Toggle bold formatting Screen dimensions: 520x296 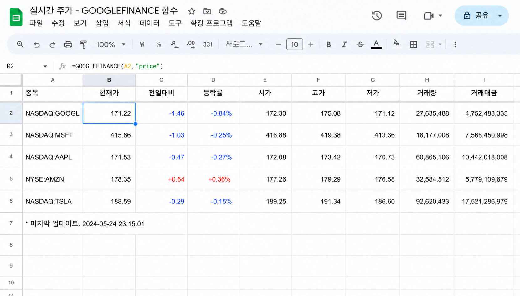pyautogui.click(x=328, y=44)
